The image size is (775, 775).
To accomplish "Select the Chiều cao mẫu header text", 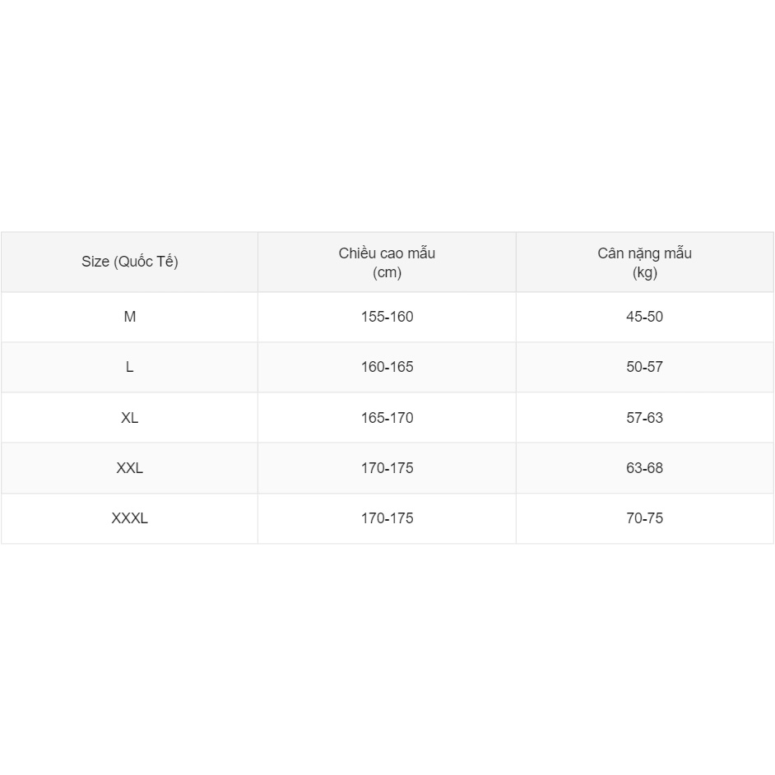I will point(387,253).
